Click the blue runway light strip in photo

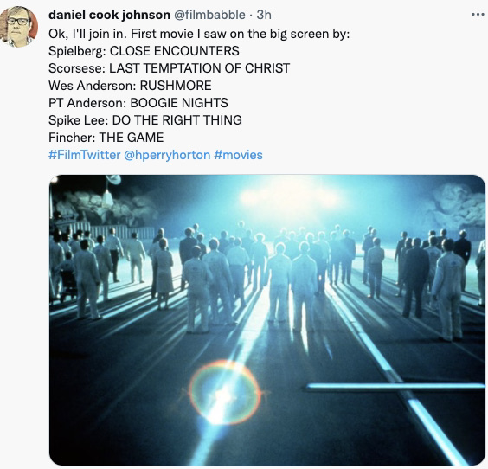coord(396,387)
